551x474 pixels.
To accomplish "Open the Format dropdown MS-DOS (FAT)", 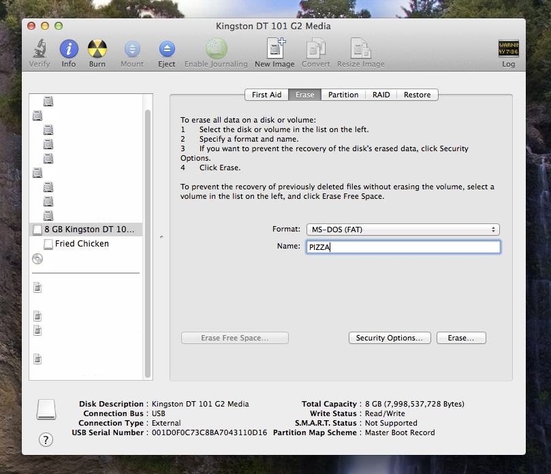I will point(403,230).
